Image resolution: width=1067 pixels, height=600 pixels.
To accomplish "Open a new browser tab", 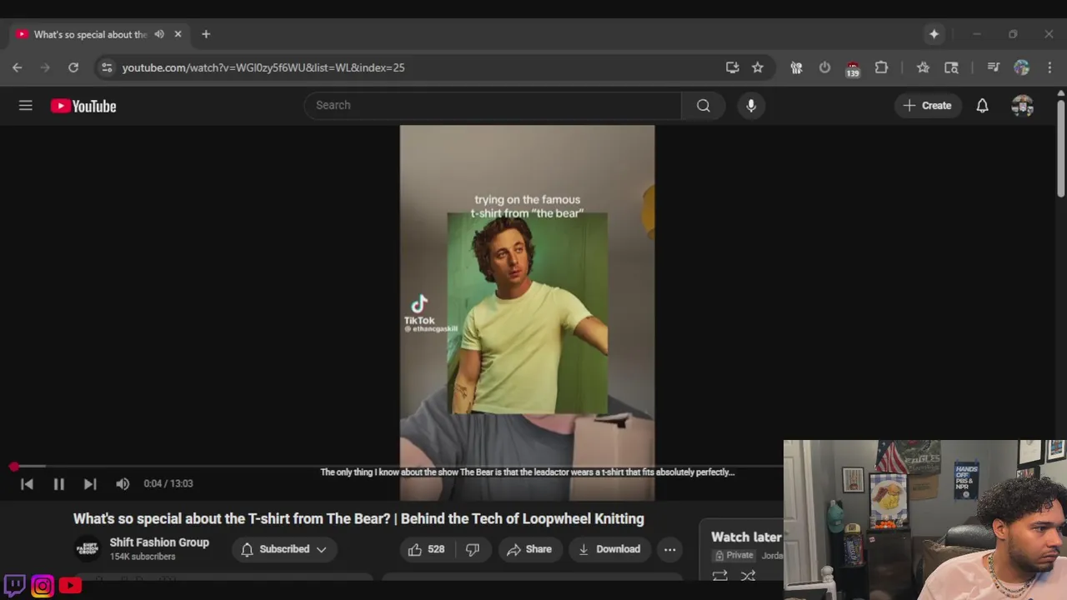I will (x=206, y=34).
